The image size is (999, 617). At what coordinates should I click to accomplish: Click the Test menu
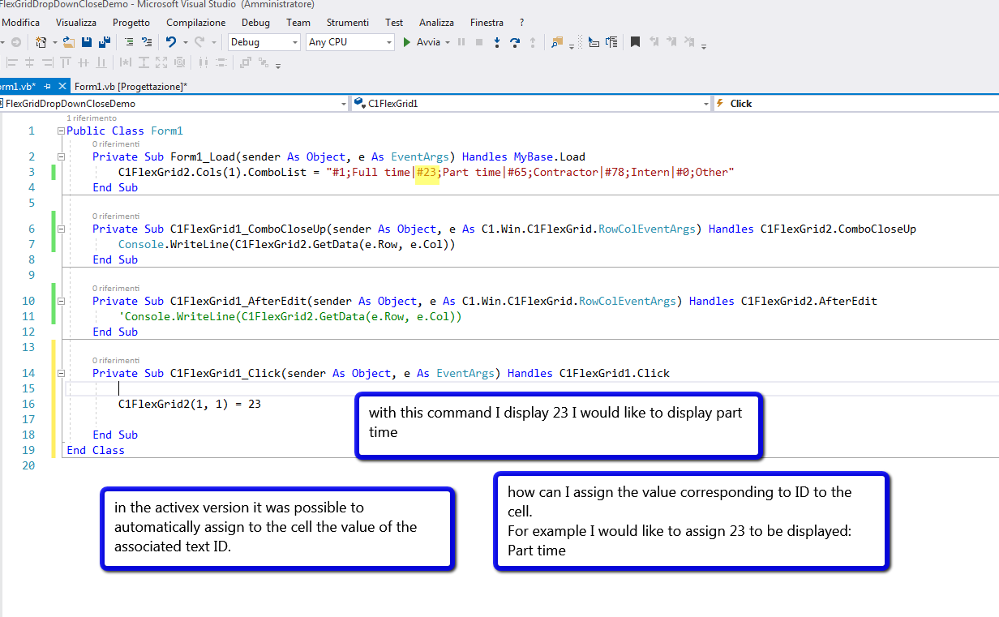click(x=394, y=23)
